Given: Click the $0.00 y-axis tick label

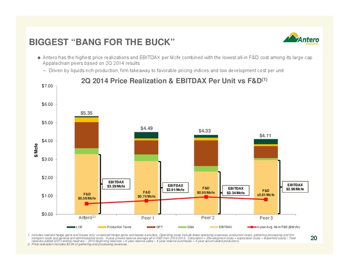Looking at the screenshot, I should (x=47, y=214).
